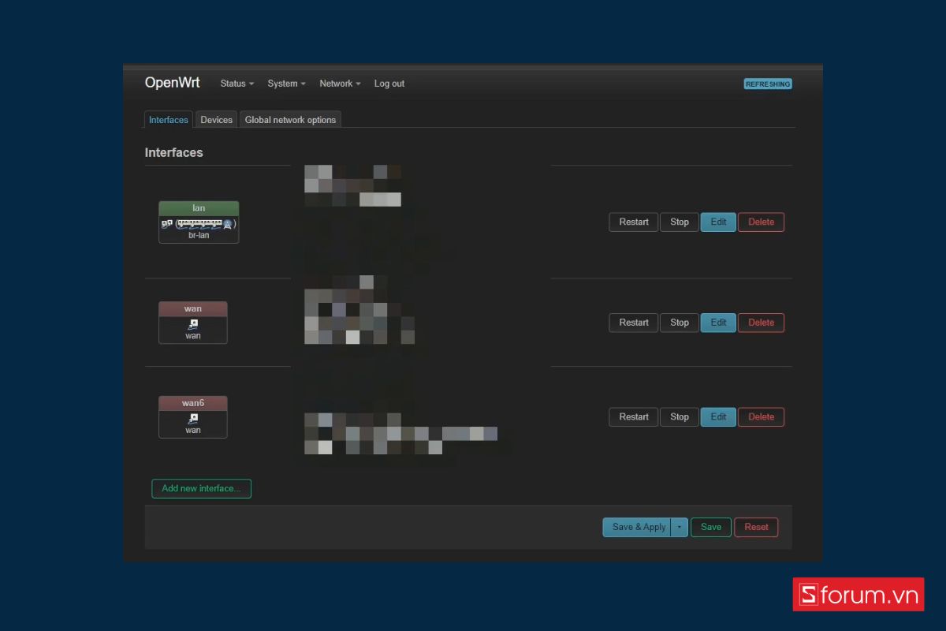Click the br-lan device label
946x631 pixels.
coord(199,235)
